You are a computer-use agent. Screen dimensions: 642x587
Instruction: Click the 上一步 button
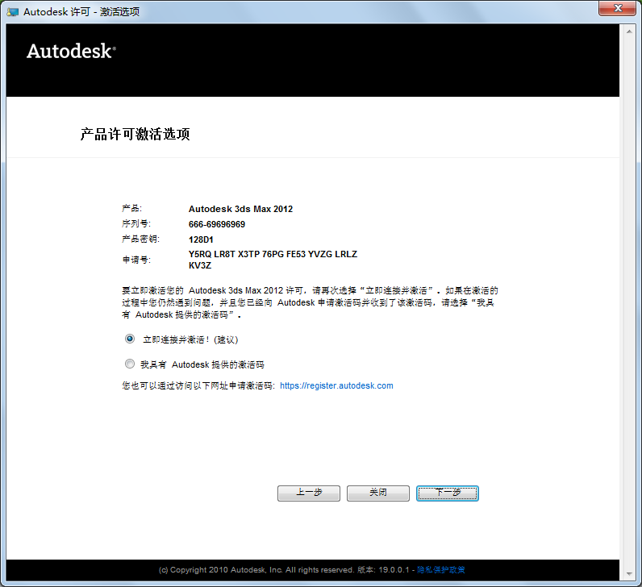[309, 493]
